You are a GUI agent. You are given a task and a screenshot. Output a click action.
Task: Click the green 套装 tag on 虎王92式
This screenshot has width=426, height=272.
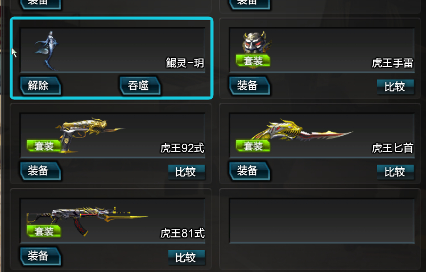(44, 146)
